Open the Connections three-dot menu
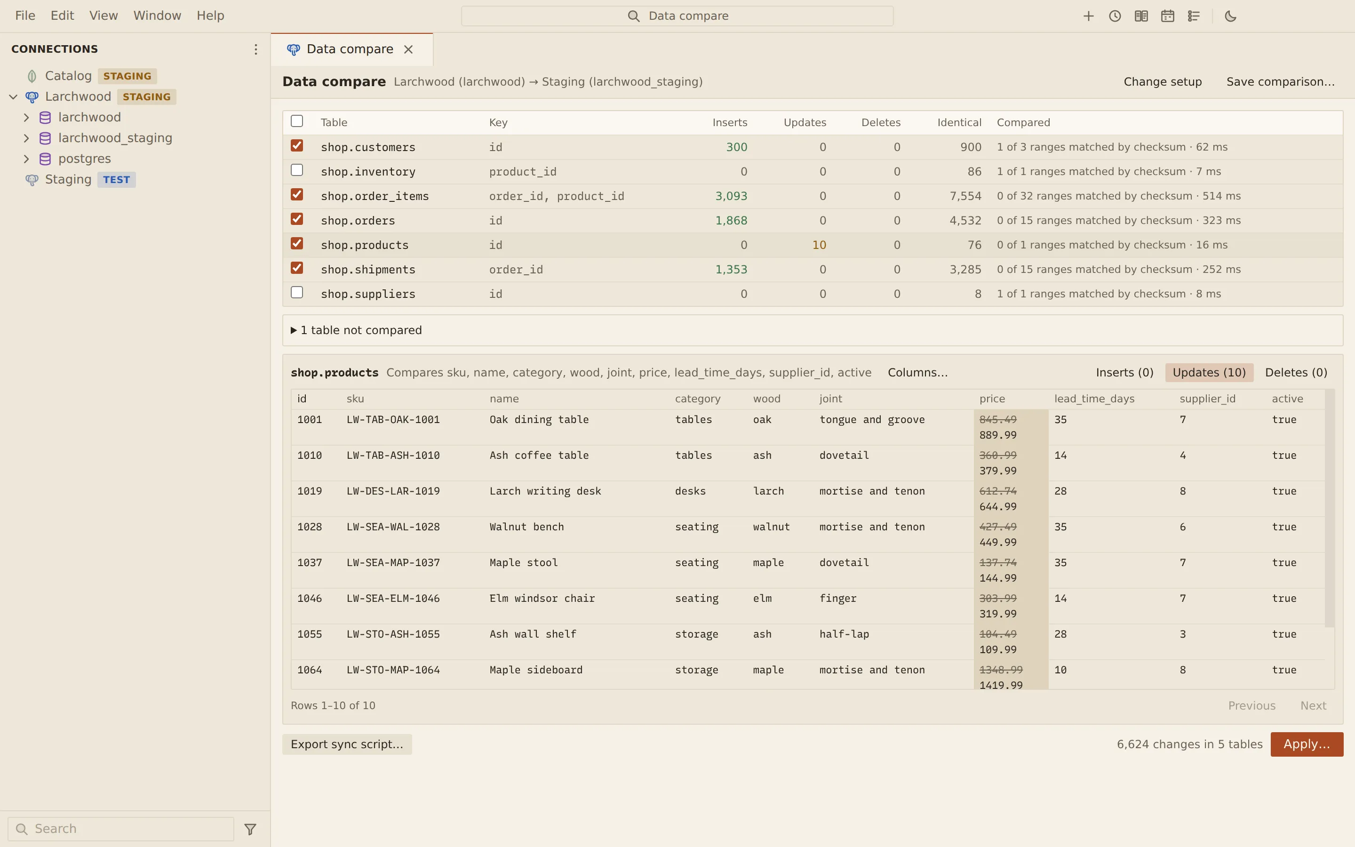The image size is (1355, 847). [x=256, y=49]
